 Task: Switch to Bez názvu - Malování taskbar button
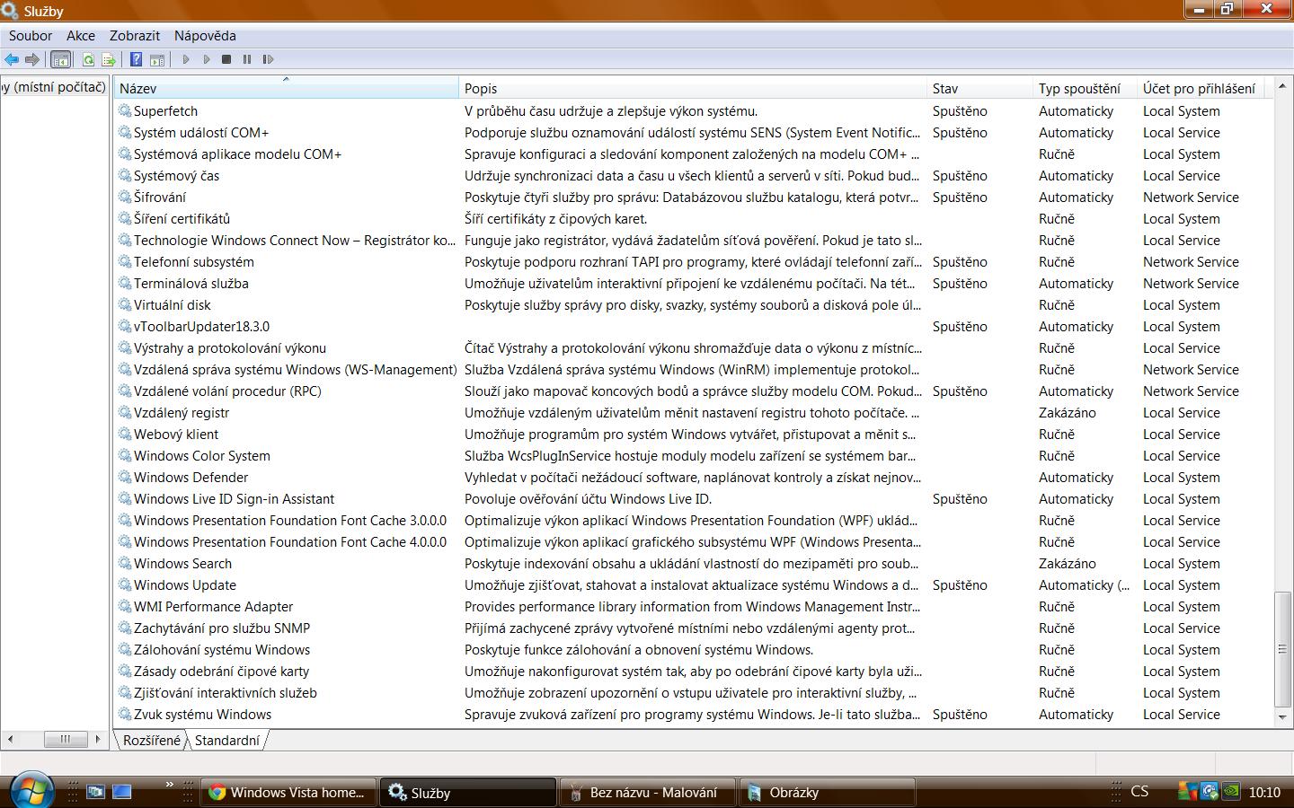tap(647, 793)
